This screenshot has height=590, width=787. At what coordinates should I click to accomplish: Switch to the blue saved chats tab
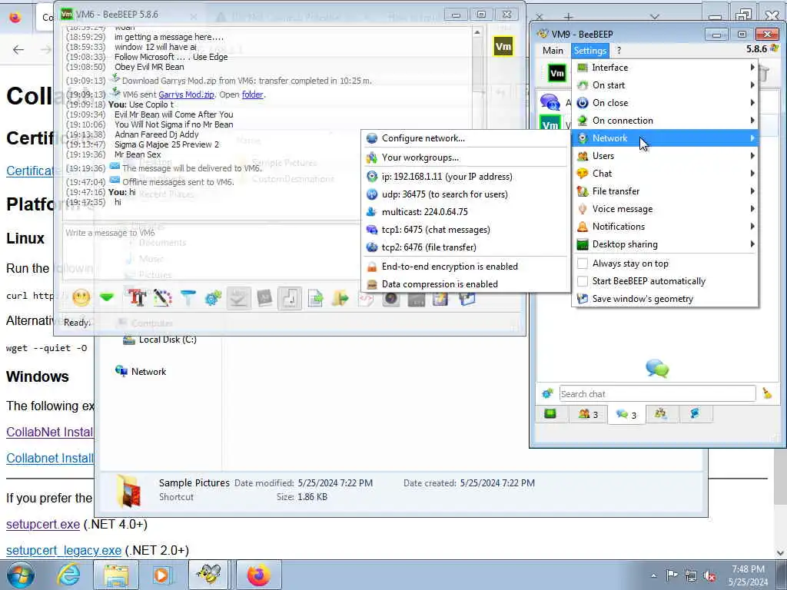695,414
